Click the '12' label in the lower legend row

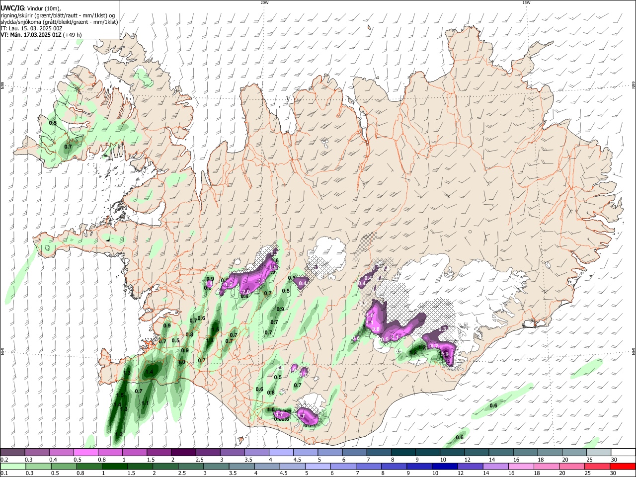pyautogui.click(x=461, y=474)
